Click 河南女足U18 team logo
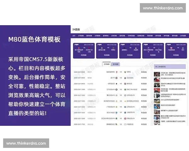Viewport: 189px width, 151px height. point(125,119)
